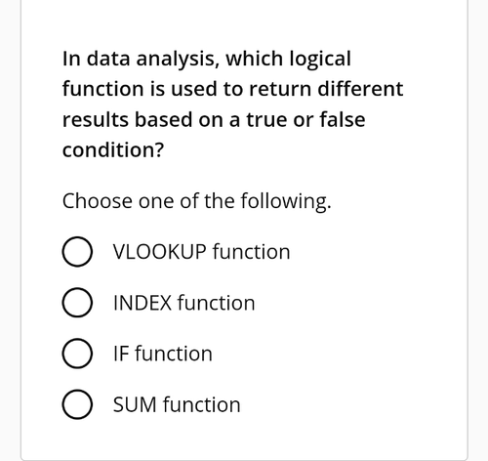The height and width of the screenshot is (461, 488).
Task: Select the INDEX function radio button
Action: 77,303
